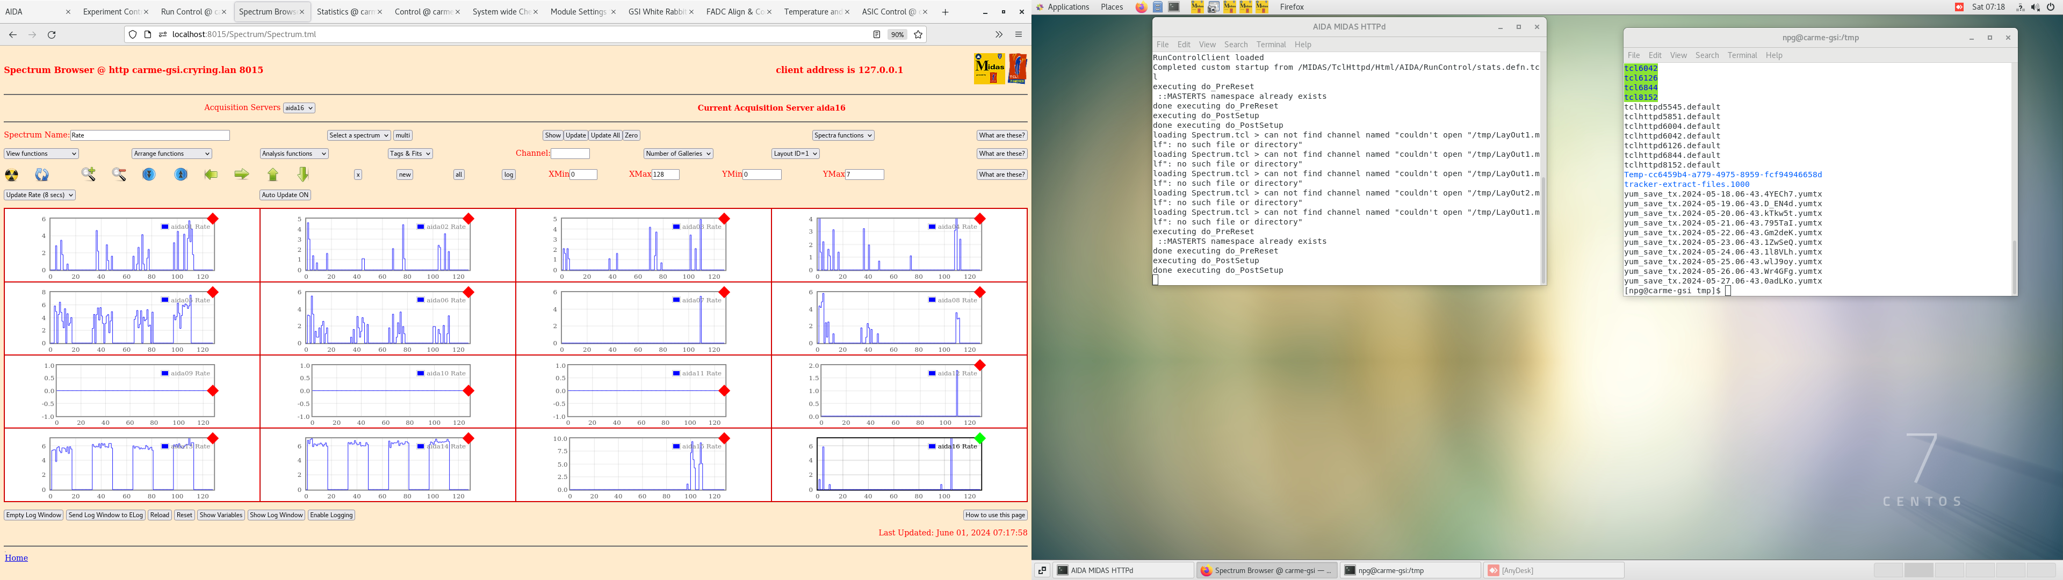The width and height of the screenshot is (2063, 580).
Task: Follow the Home link at page bottom
Action: (16, 557)
